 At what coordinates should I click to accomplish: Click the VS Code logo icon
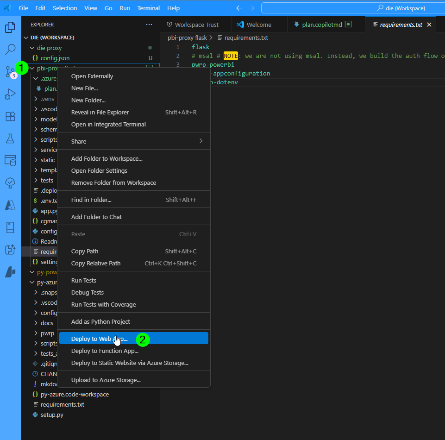click(x=8, y=8)
